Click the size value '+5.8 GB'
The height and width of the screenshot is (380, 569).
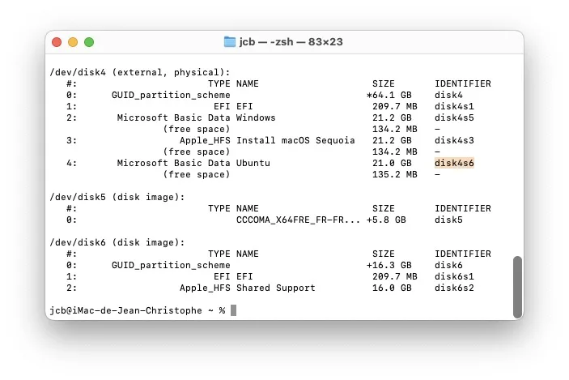(x=386, y=220)
